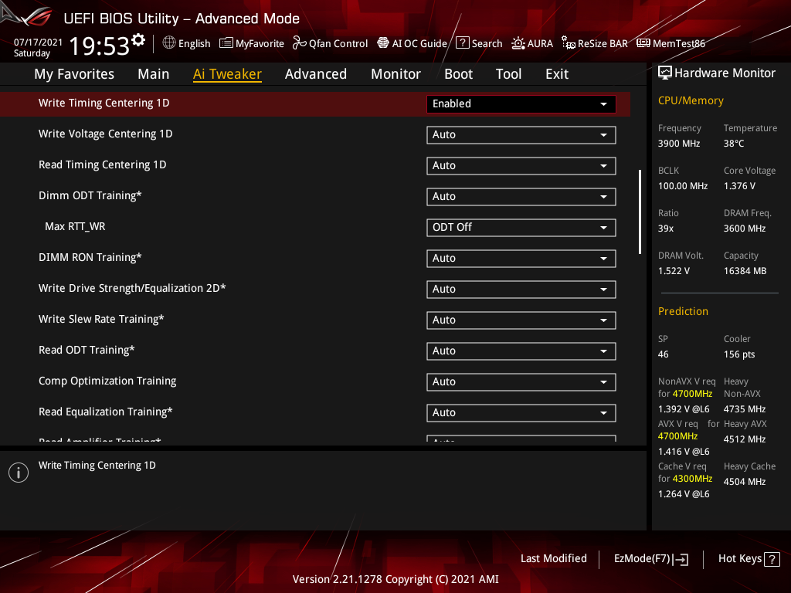Screen dimensions: 791x593
Task: Click the Qfan Control label
Action: (338, 43)
